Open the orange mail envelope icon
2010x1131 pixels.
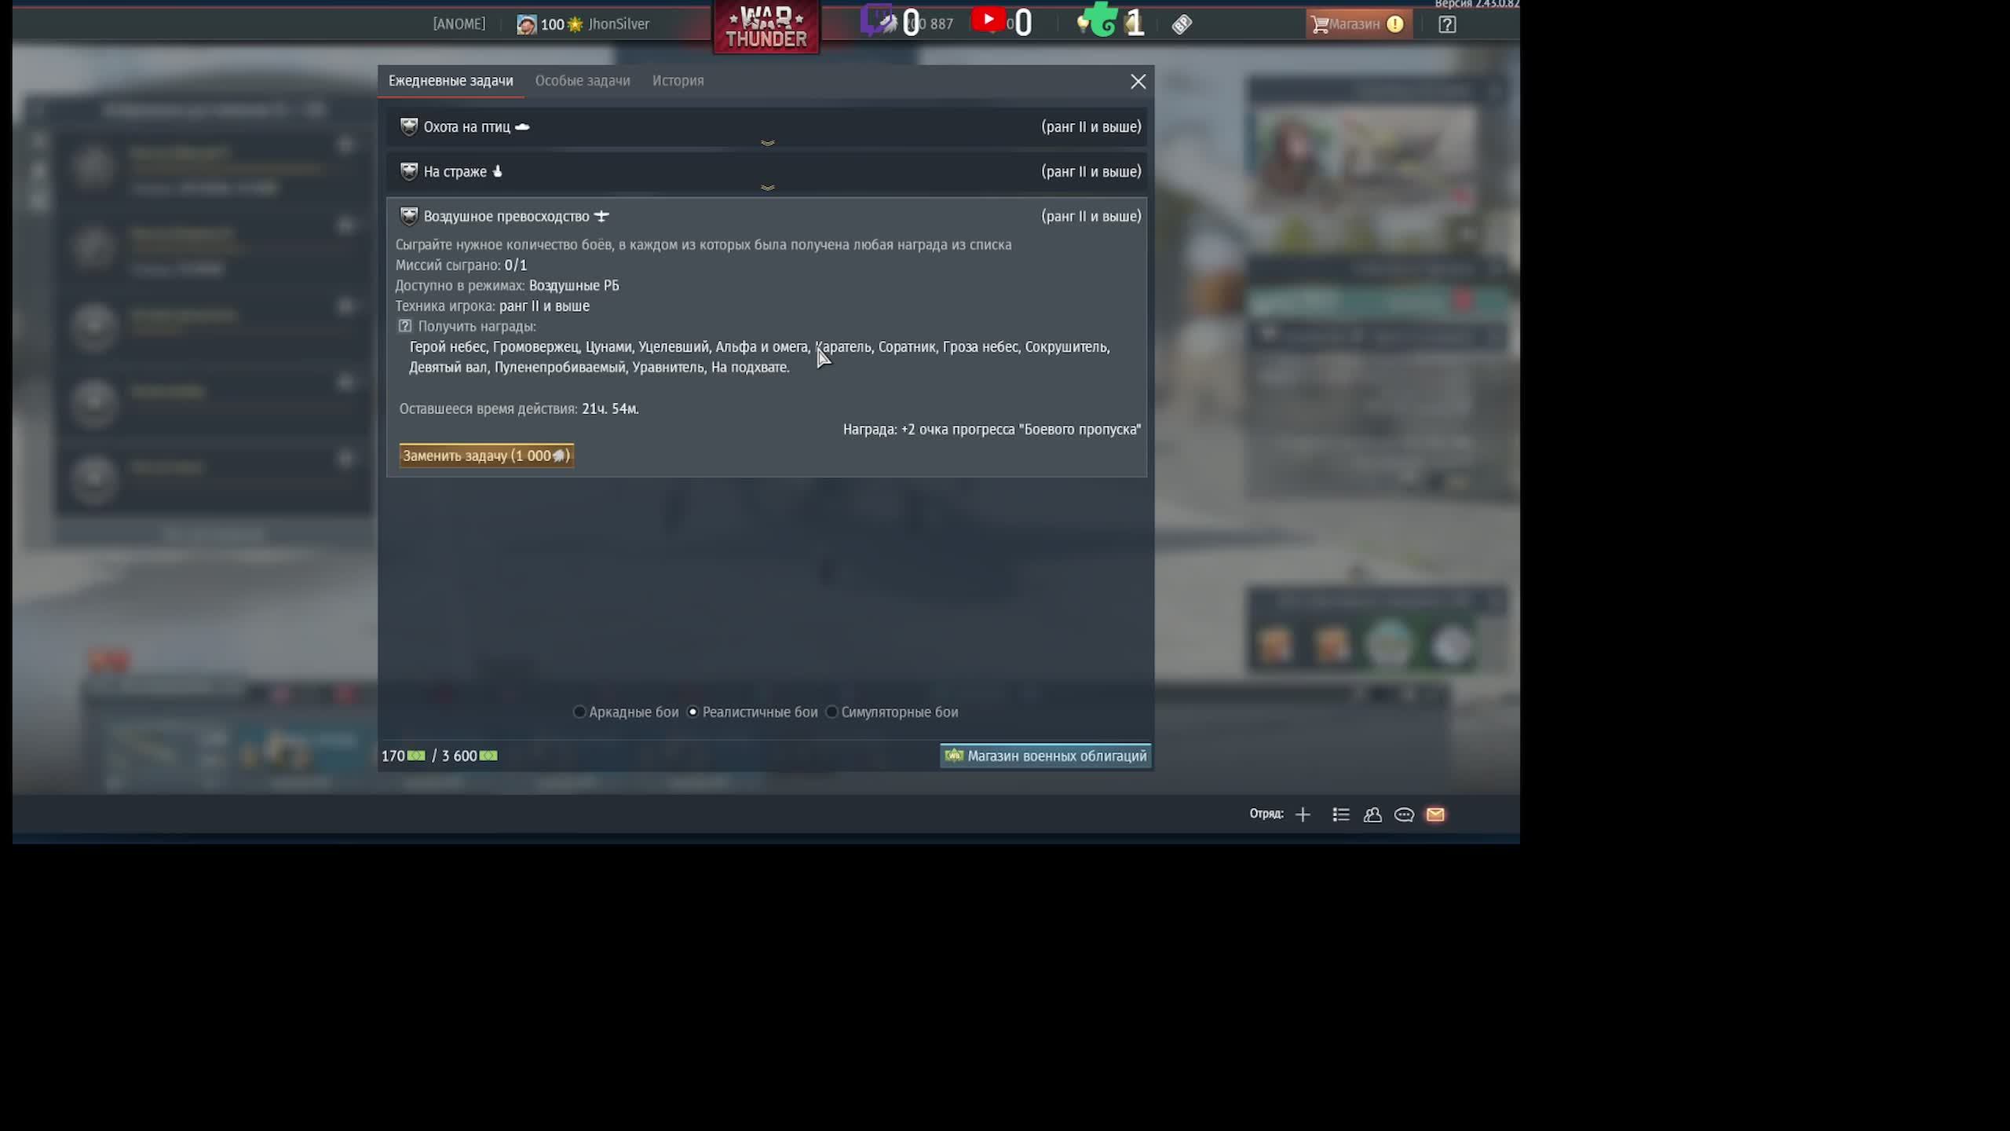pyautogui.click(x=1435, y=814)
